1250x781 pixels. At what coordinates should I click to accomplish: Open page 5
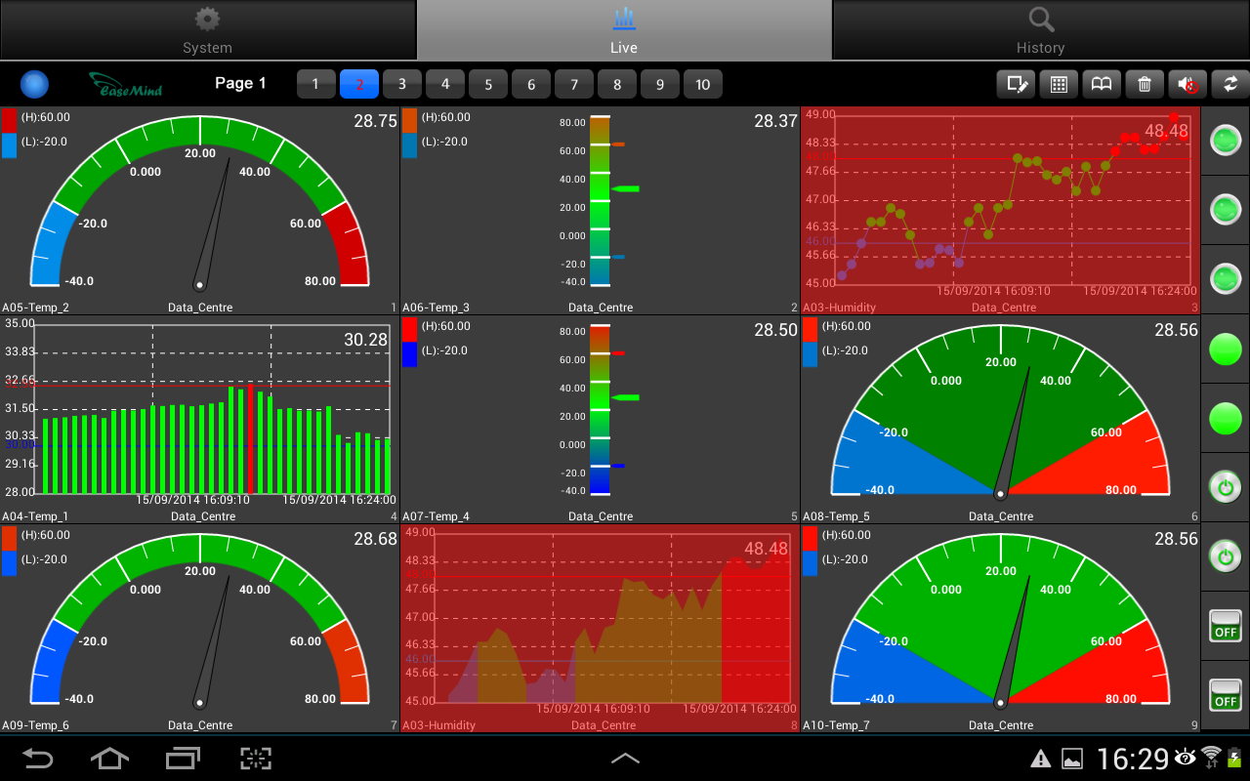point(487,84)
